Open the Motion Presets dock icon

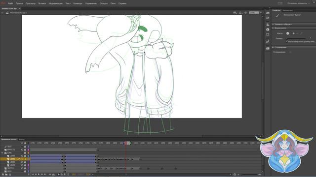[x=268, y=41]
